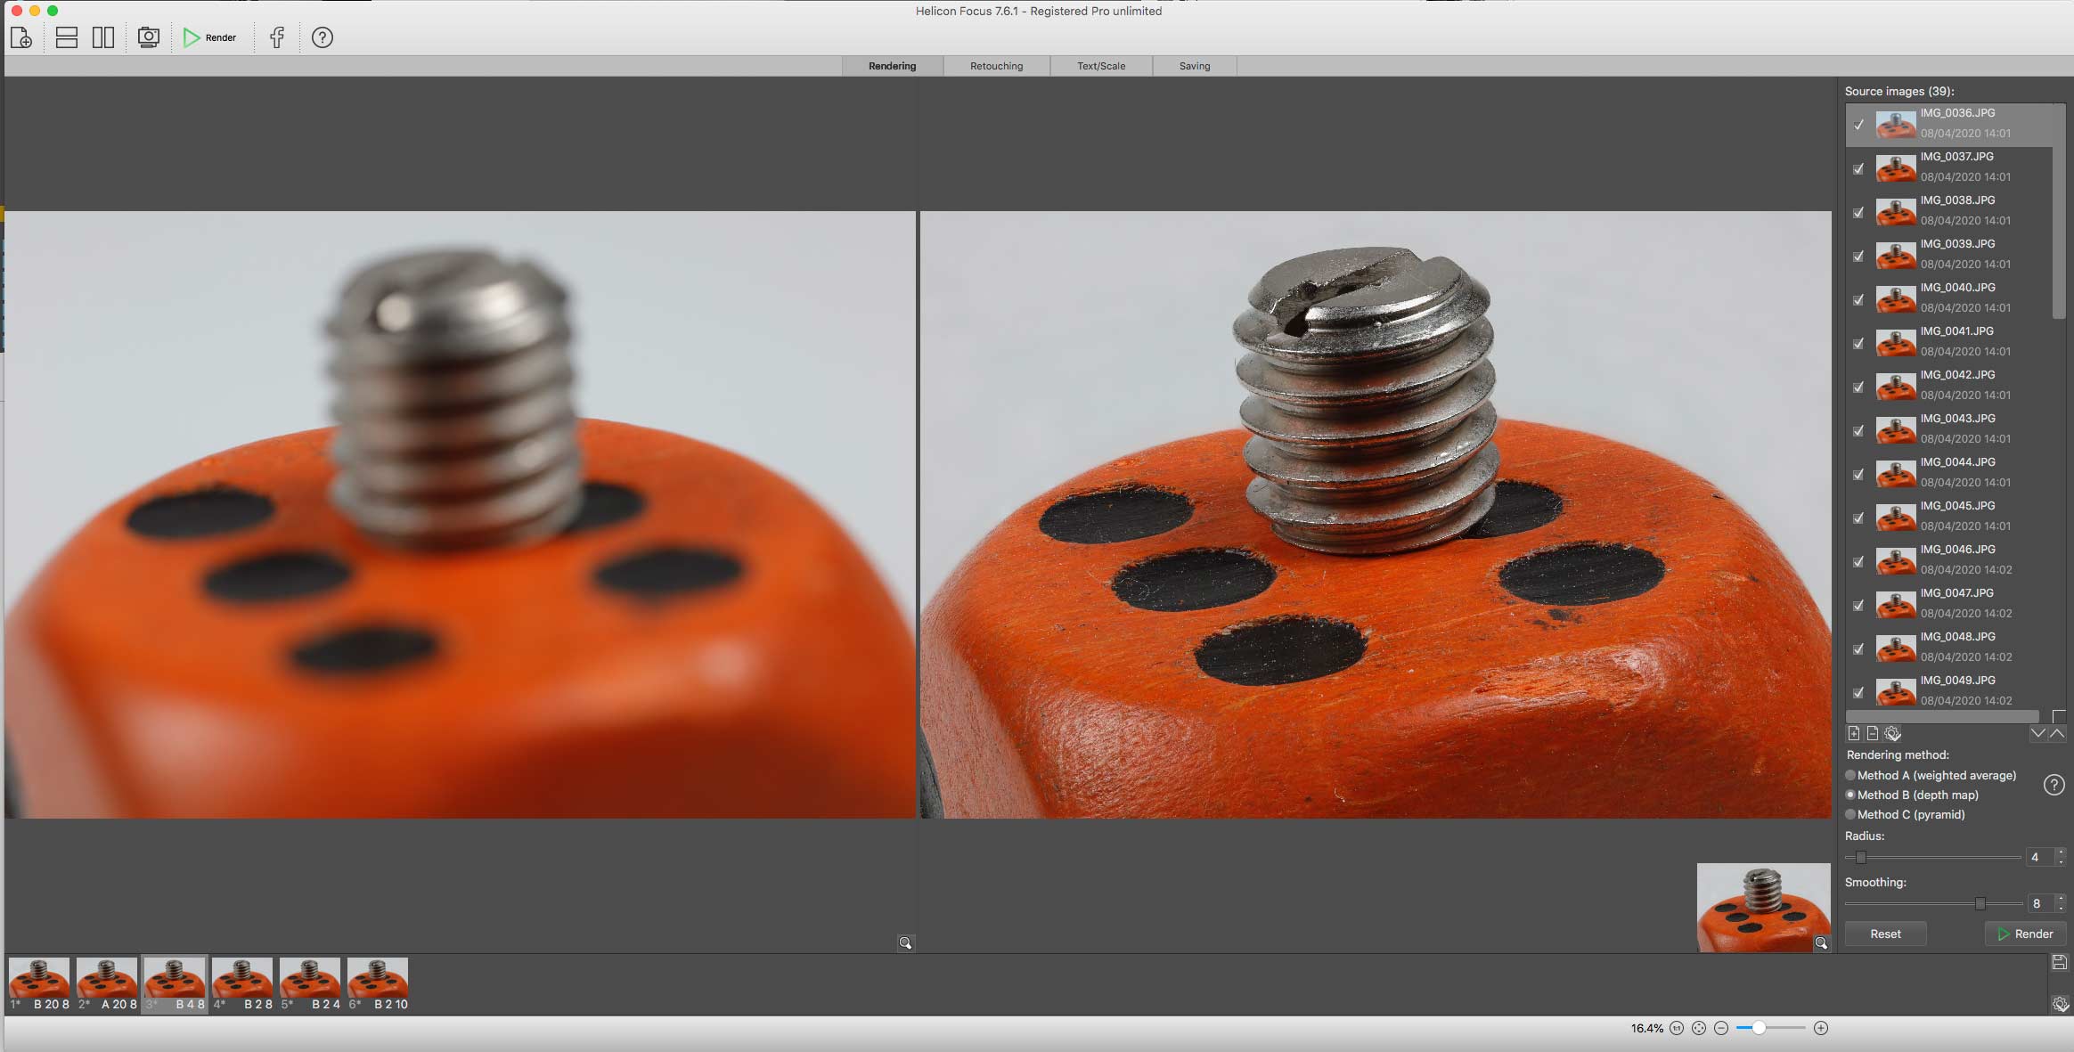This screenshot has height=1052, width=2074.
Task: Click the zoom level slider in status bar
Action: coord(1770,1028)
